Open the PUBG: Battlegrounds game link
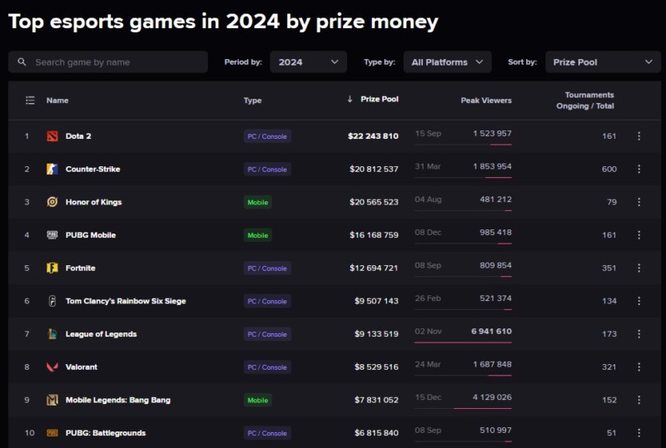Screen dimensions: 666x448 106,433
